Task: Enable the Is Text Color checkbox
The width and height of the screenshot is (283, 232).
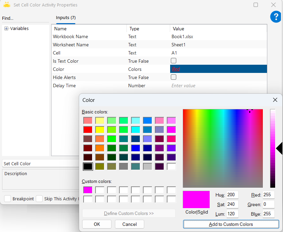Action: (174, 61)
